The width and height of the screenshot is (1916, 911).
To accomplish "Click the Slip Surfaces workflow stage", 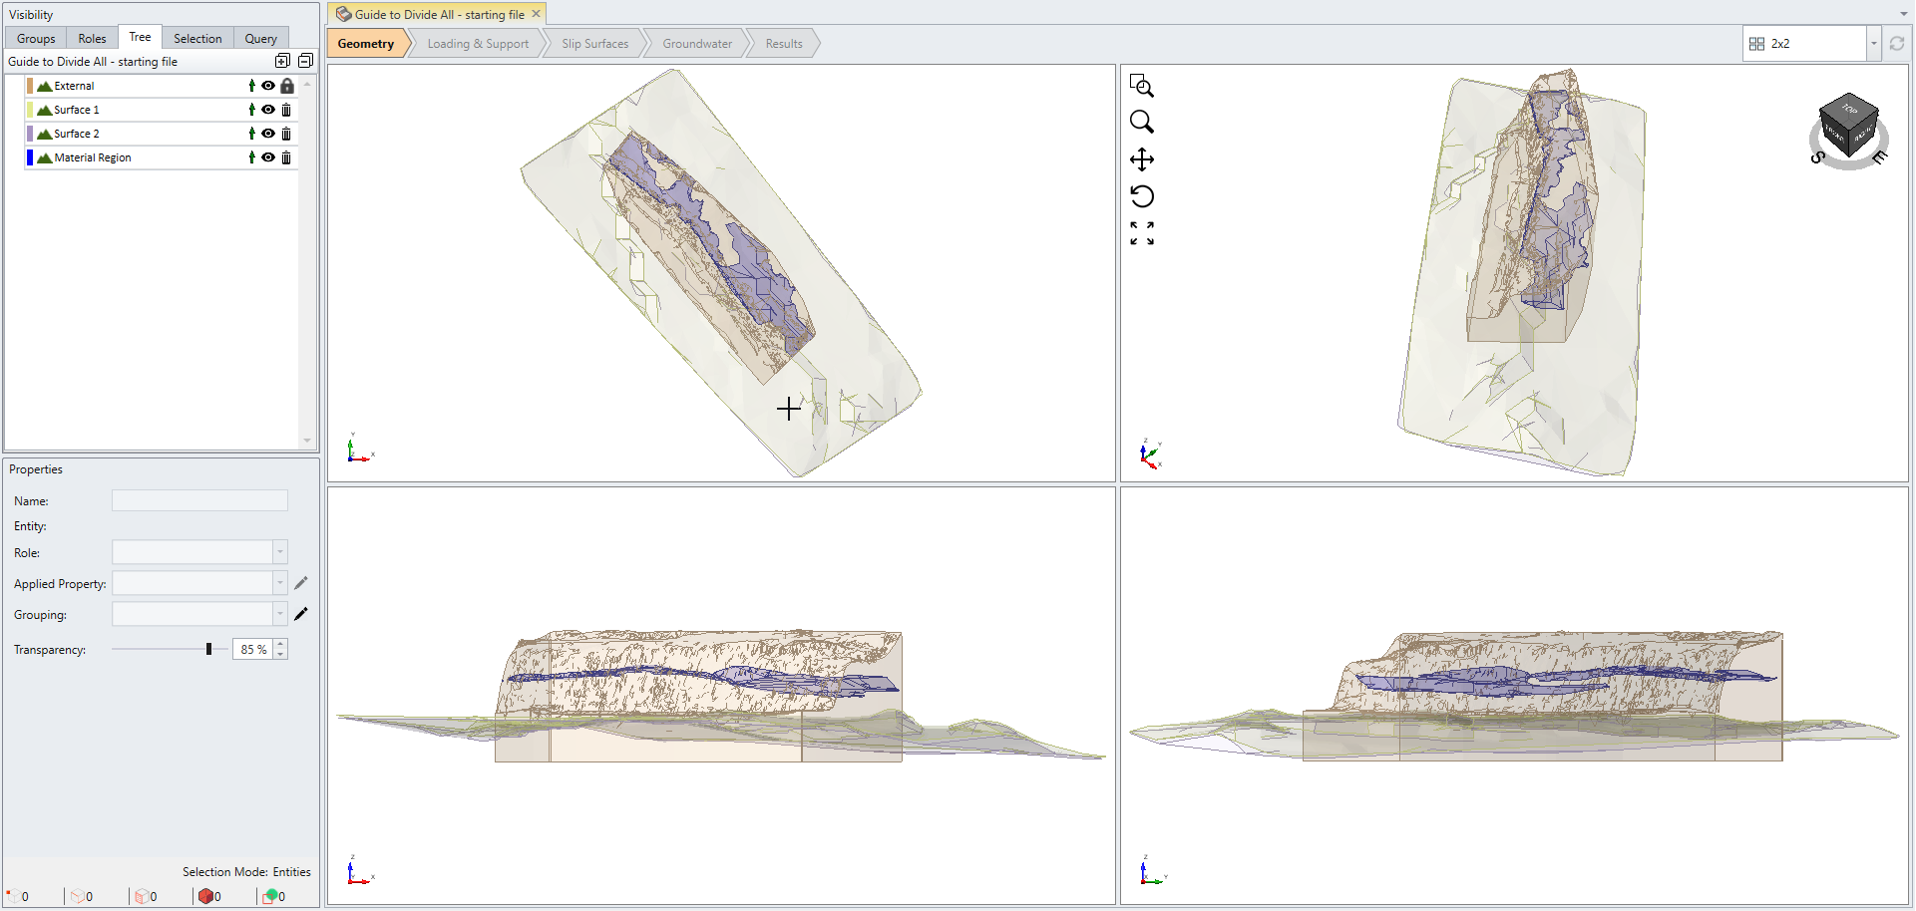I will pos(595,43).
